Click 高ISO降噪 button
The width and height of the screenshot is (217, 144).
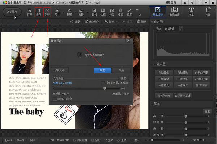(201, 85)
